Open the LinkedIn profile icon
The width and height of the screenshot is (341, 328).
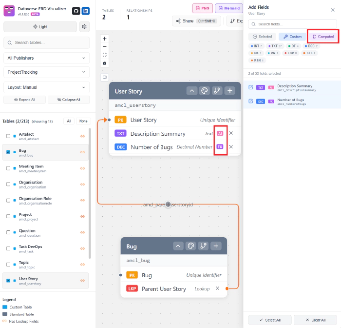pyautogui.click(x=85, y=11)
